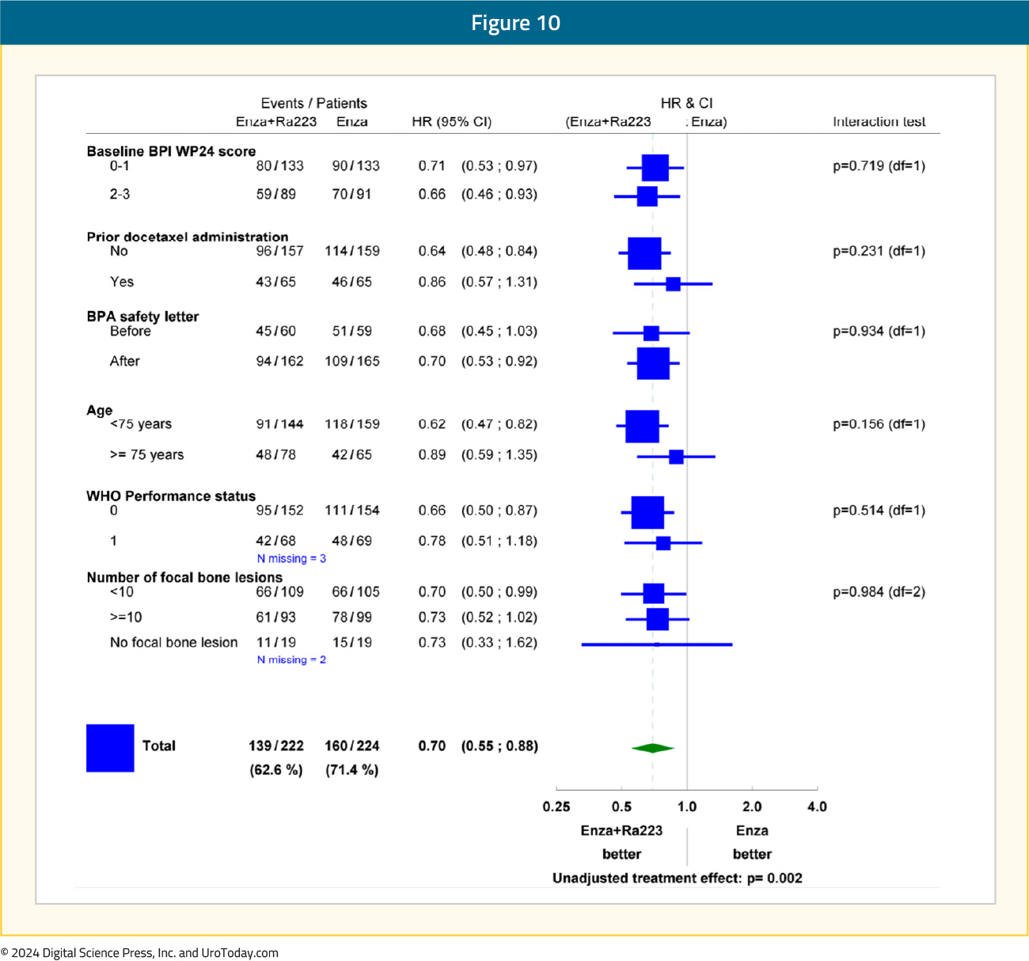
Task: Click the green total effect diamond
Action: (652, 748)
